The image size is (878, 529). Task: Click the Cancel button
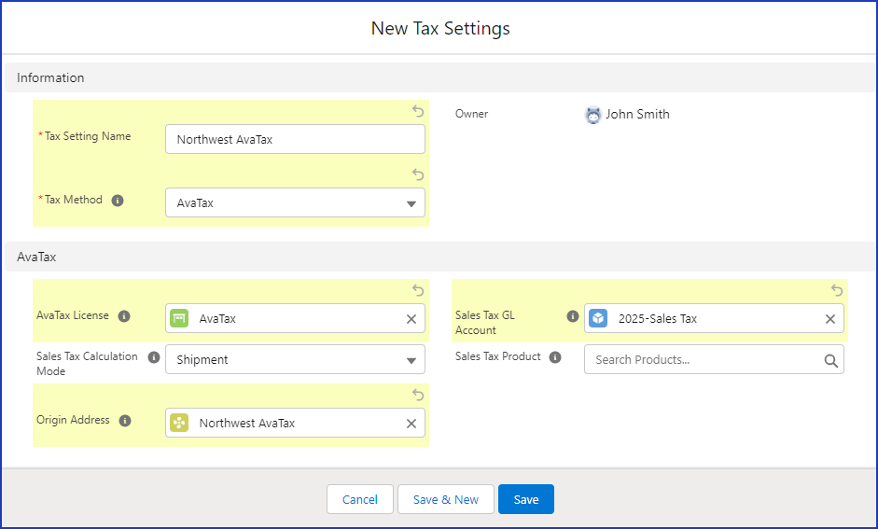pos(360,499)
